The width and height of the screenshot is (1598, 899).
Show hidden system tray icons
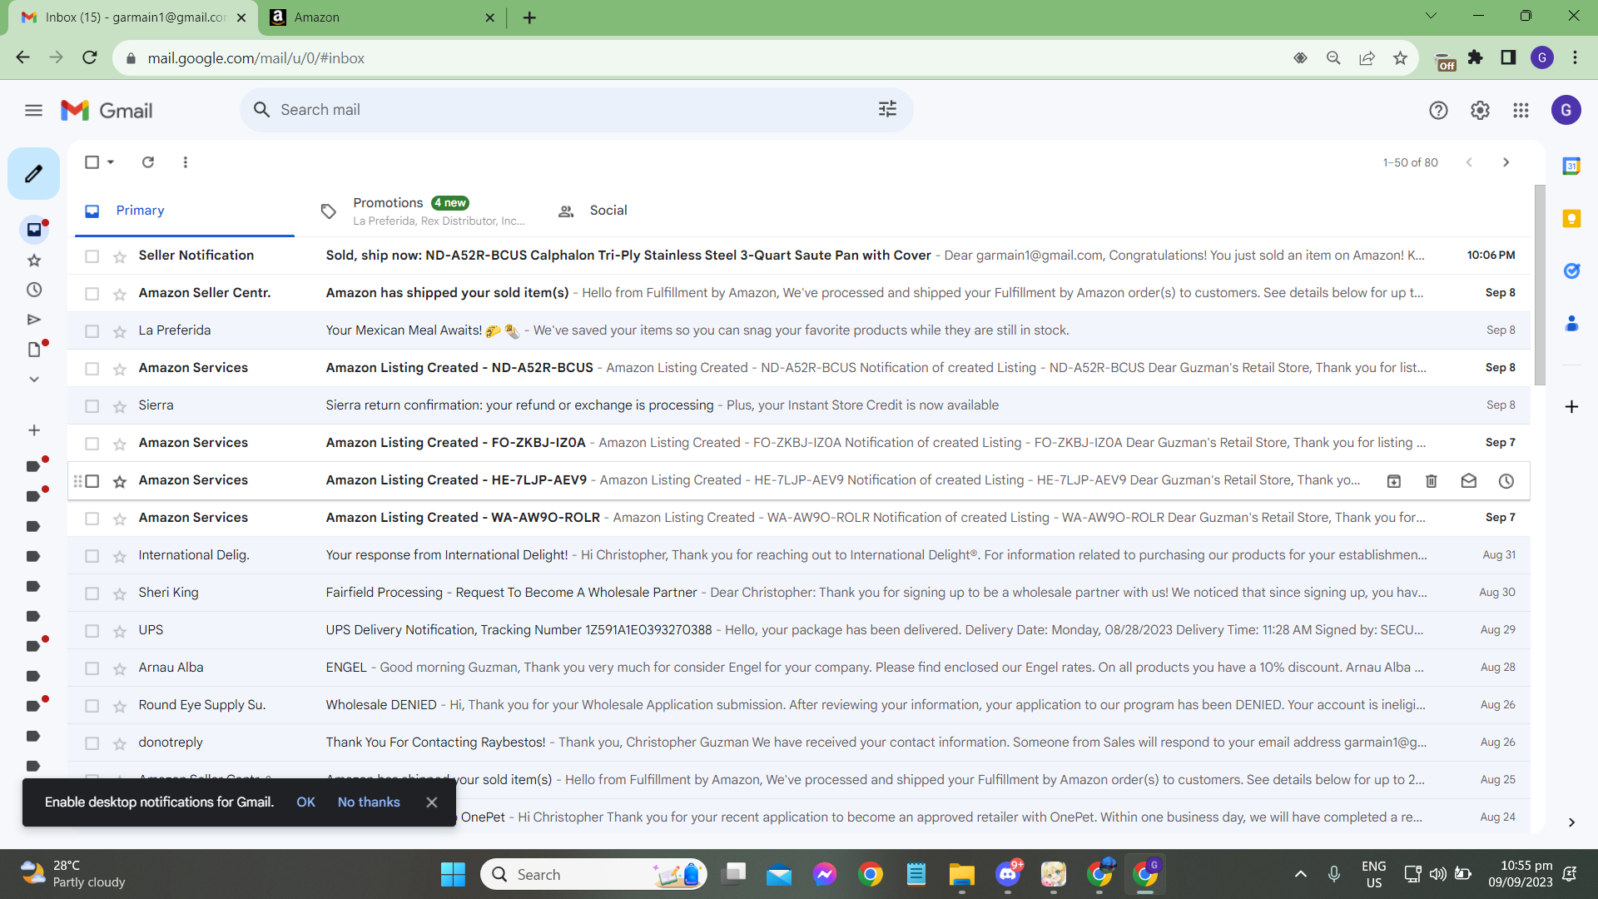coord(1300,874)
